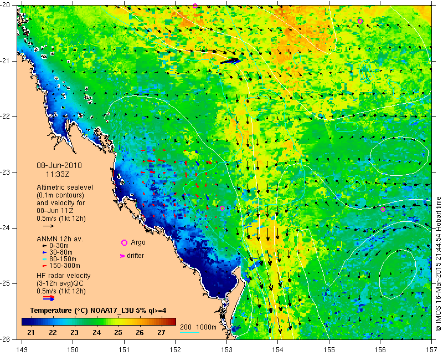
Task: Click the thin black altimetric velocity scale arrow
Action: pyautogui.click(x=49, y=226)
